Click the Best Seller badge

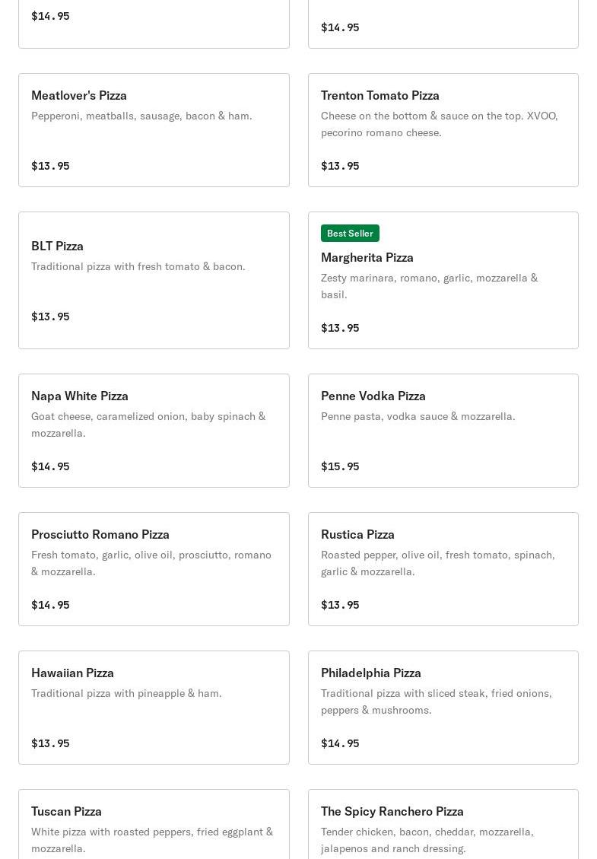click(350, 233)
